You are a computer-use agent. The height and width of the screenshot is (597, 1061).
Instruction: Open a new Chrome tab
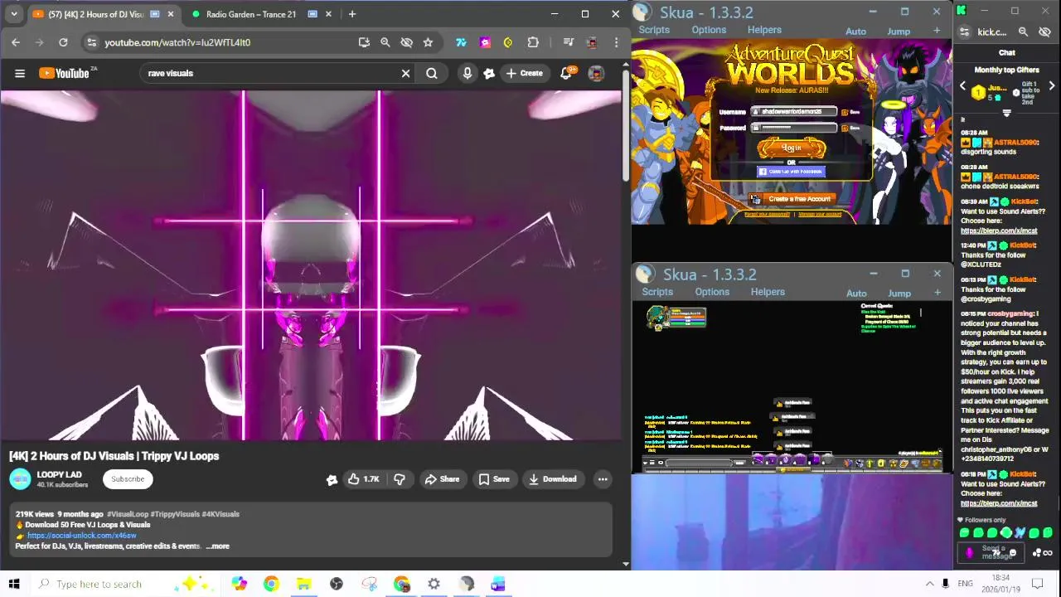point(352,14)
